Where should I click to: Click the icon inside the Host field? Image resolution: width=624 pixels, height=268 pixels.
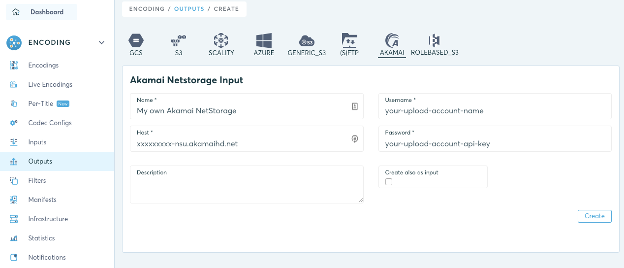[x=355, y=139]
